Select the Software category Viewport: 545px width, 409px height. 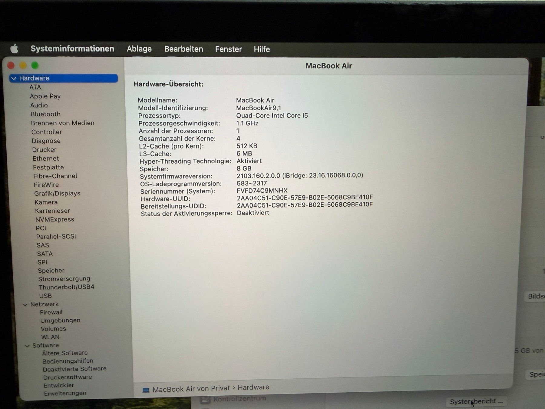click(46, 345)
